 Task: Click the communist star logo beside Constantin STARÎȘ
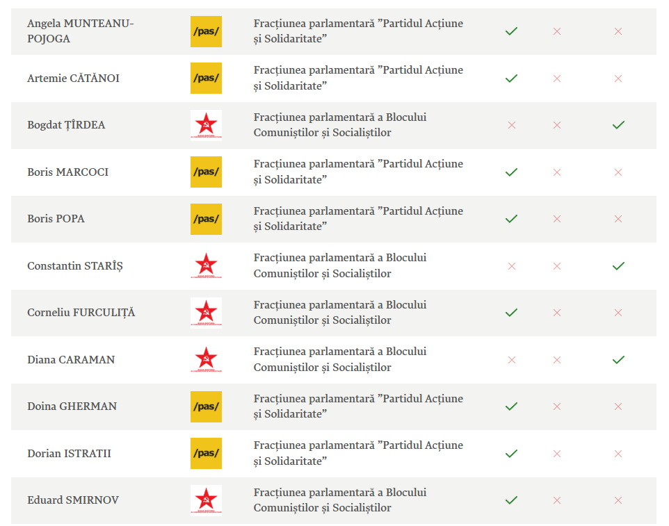206,265
